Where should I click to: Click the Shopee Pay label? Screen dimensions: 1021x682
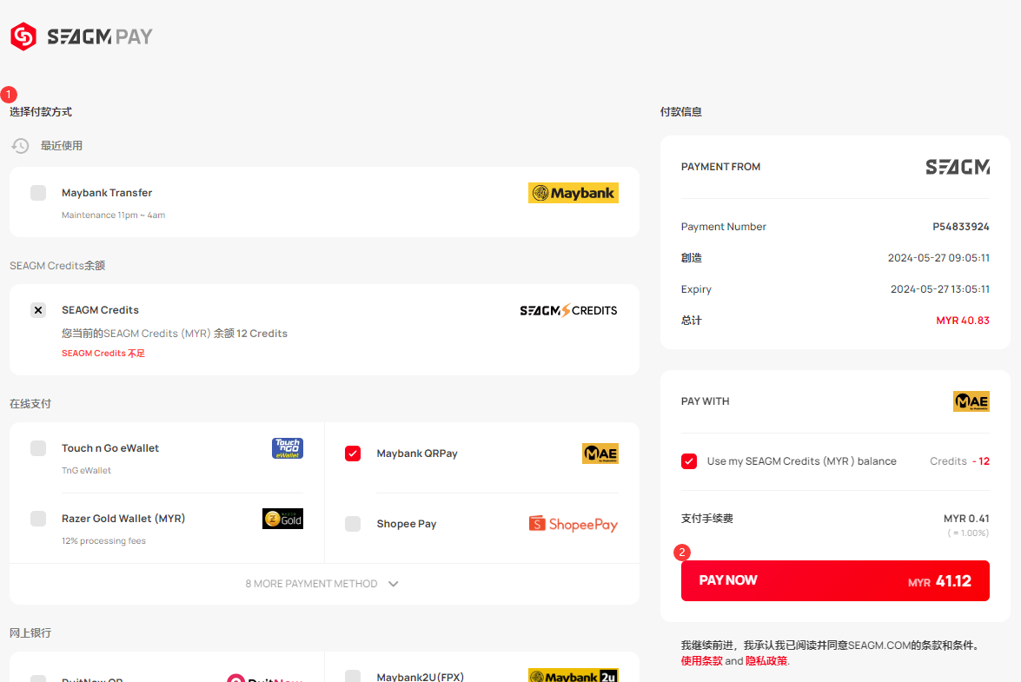(407, 524)
